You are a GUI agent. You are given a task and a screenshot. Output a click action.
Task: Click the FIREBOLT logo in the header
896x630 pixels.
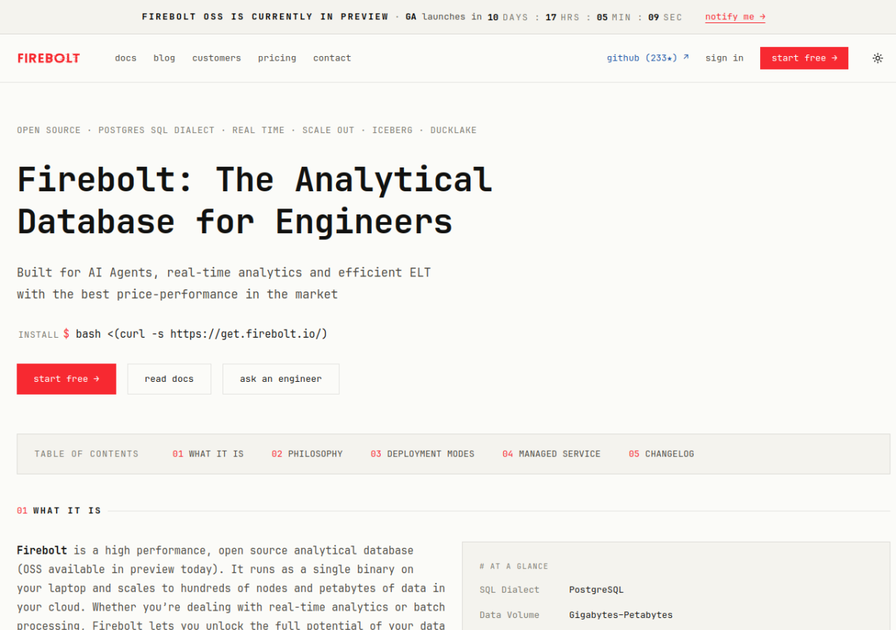(49, 58)
